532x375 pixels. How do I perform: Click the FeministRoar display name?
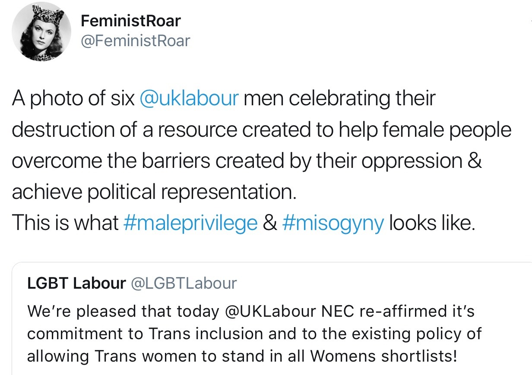[130, 21]
